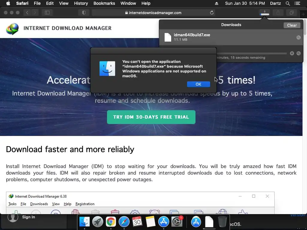
Task: Go back with the Safari back arrow
Action: pos(27,13)
